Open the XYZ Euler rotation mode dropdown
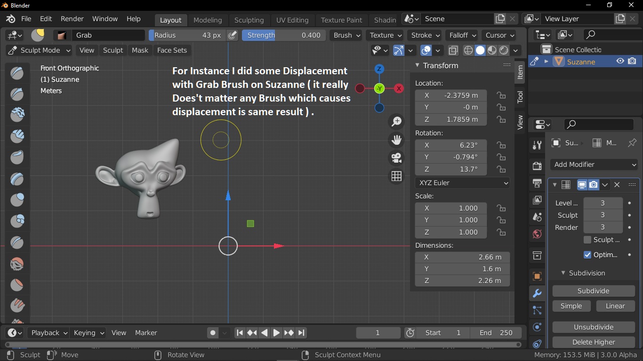The width and height of the screenshot is (643, 361). [462, 183]
